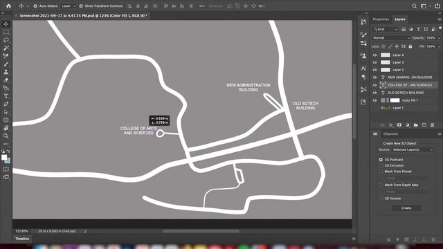443x249 pixels.
Task: Open the search icon at top right
Action: coord(414,6)
